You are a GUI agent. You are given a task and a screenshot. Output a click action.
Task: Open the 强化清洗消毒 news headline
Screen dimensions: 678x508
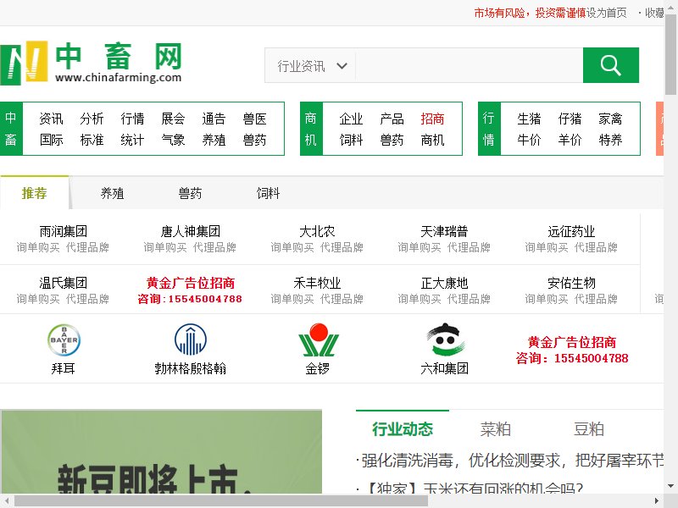(x=513, y=461)
